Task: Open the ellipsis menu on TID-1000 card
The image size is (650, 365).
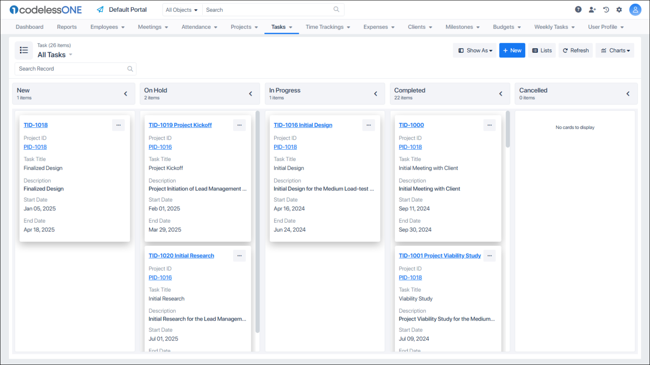Action: point(490,125)
